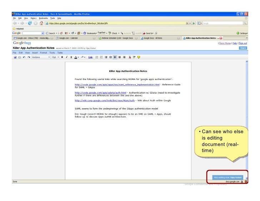This screenshot has height=201, width=260.
Task: Open Google Toolbar Bookmarks dropdown
Action: [90, 33]
